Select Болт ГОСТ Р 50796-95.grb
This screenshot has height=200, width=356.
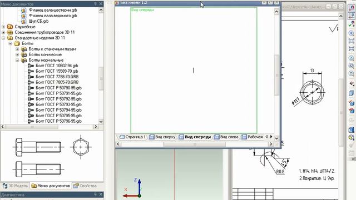pos(58,121)
